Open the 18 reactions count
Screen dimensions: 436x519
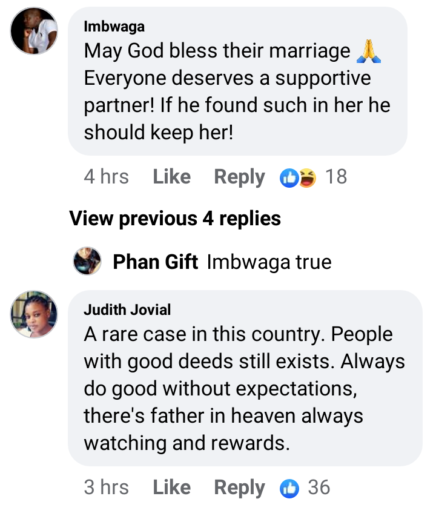coord(336,177)
